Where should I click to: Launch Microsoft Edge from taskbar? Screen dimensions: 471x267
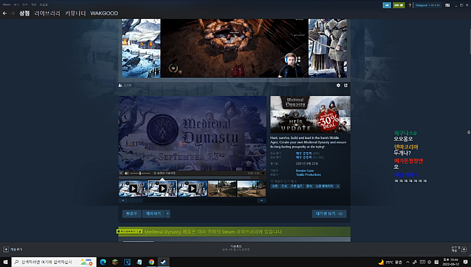(103, 262)
